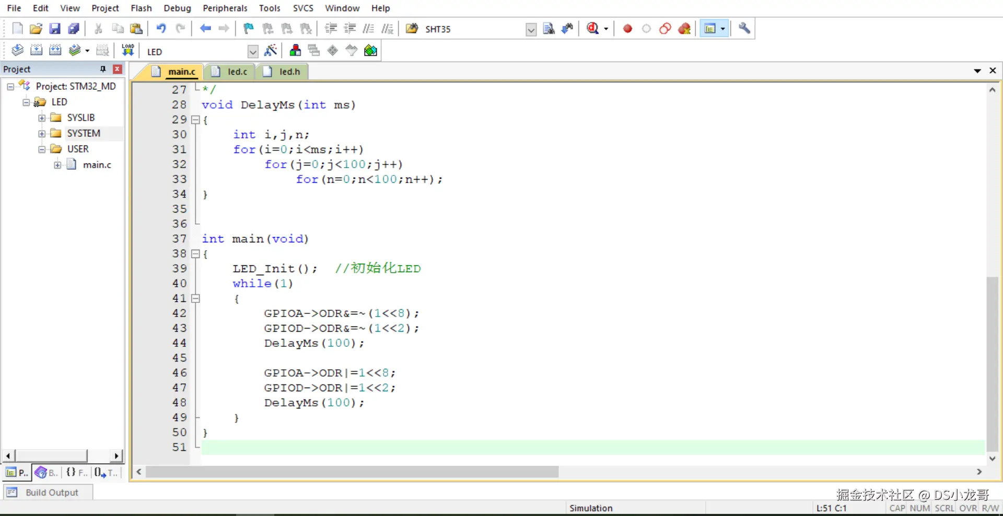Open the Peripherals menu
This screenshot has width=1003, height=516.
(225, 8)
